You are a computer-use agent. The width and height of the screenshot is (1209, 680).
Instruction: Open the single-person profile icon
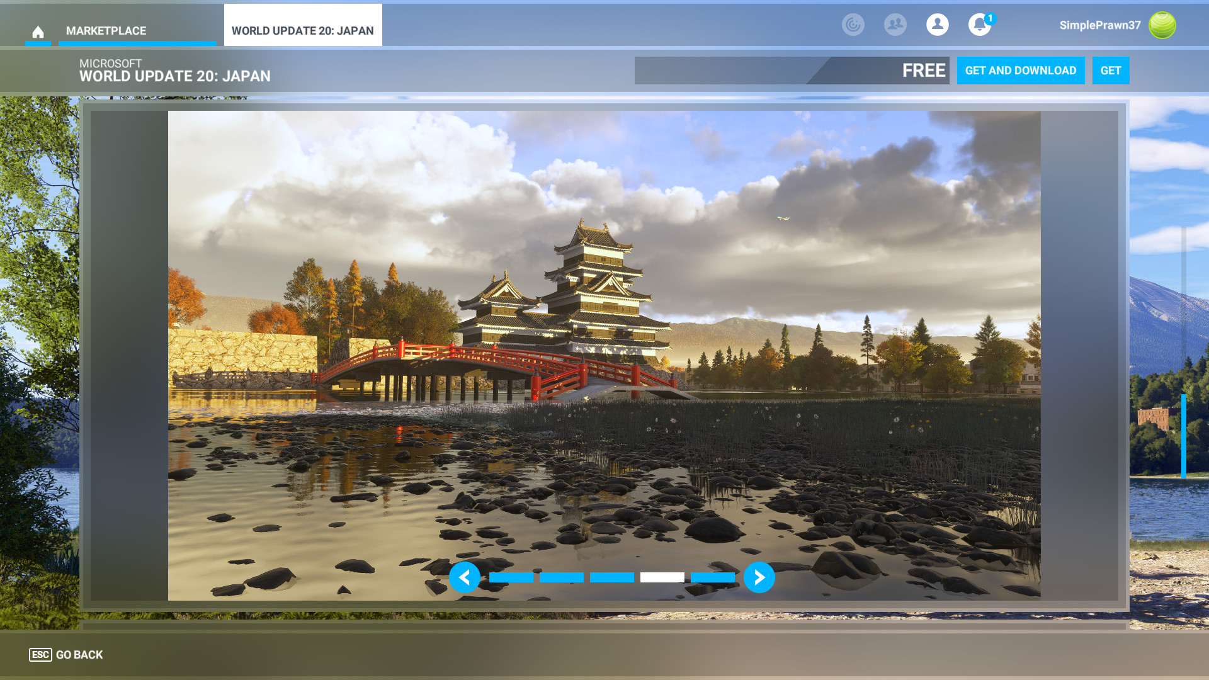click(937, 25)
